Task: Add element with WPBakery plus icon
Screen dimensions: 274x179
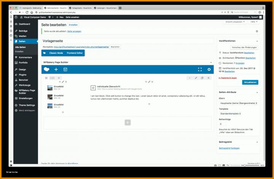Action: 56,69
